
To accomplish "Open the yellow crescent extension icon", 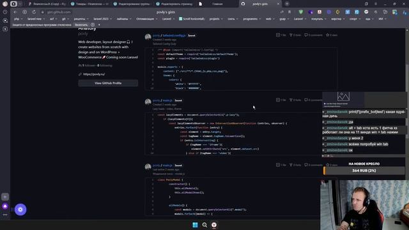I will (x=338, y=12).
